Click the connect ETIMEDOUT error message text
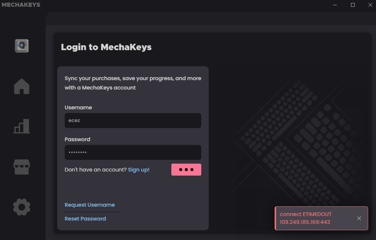 (306, 218)
